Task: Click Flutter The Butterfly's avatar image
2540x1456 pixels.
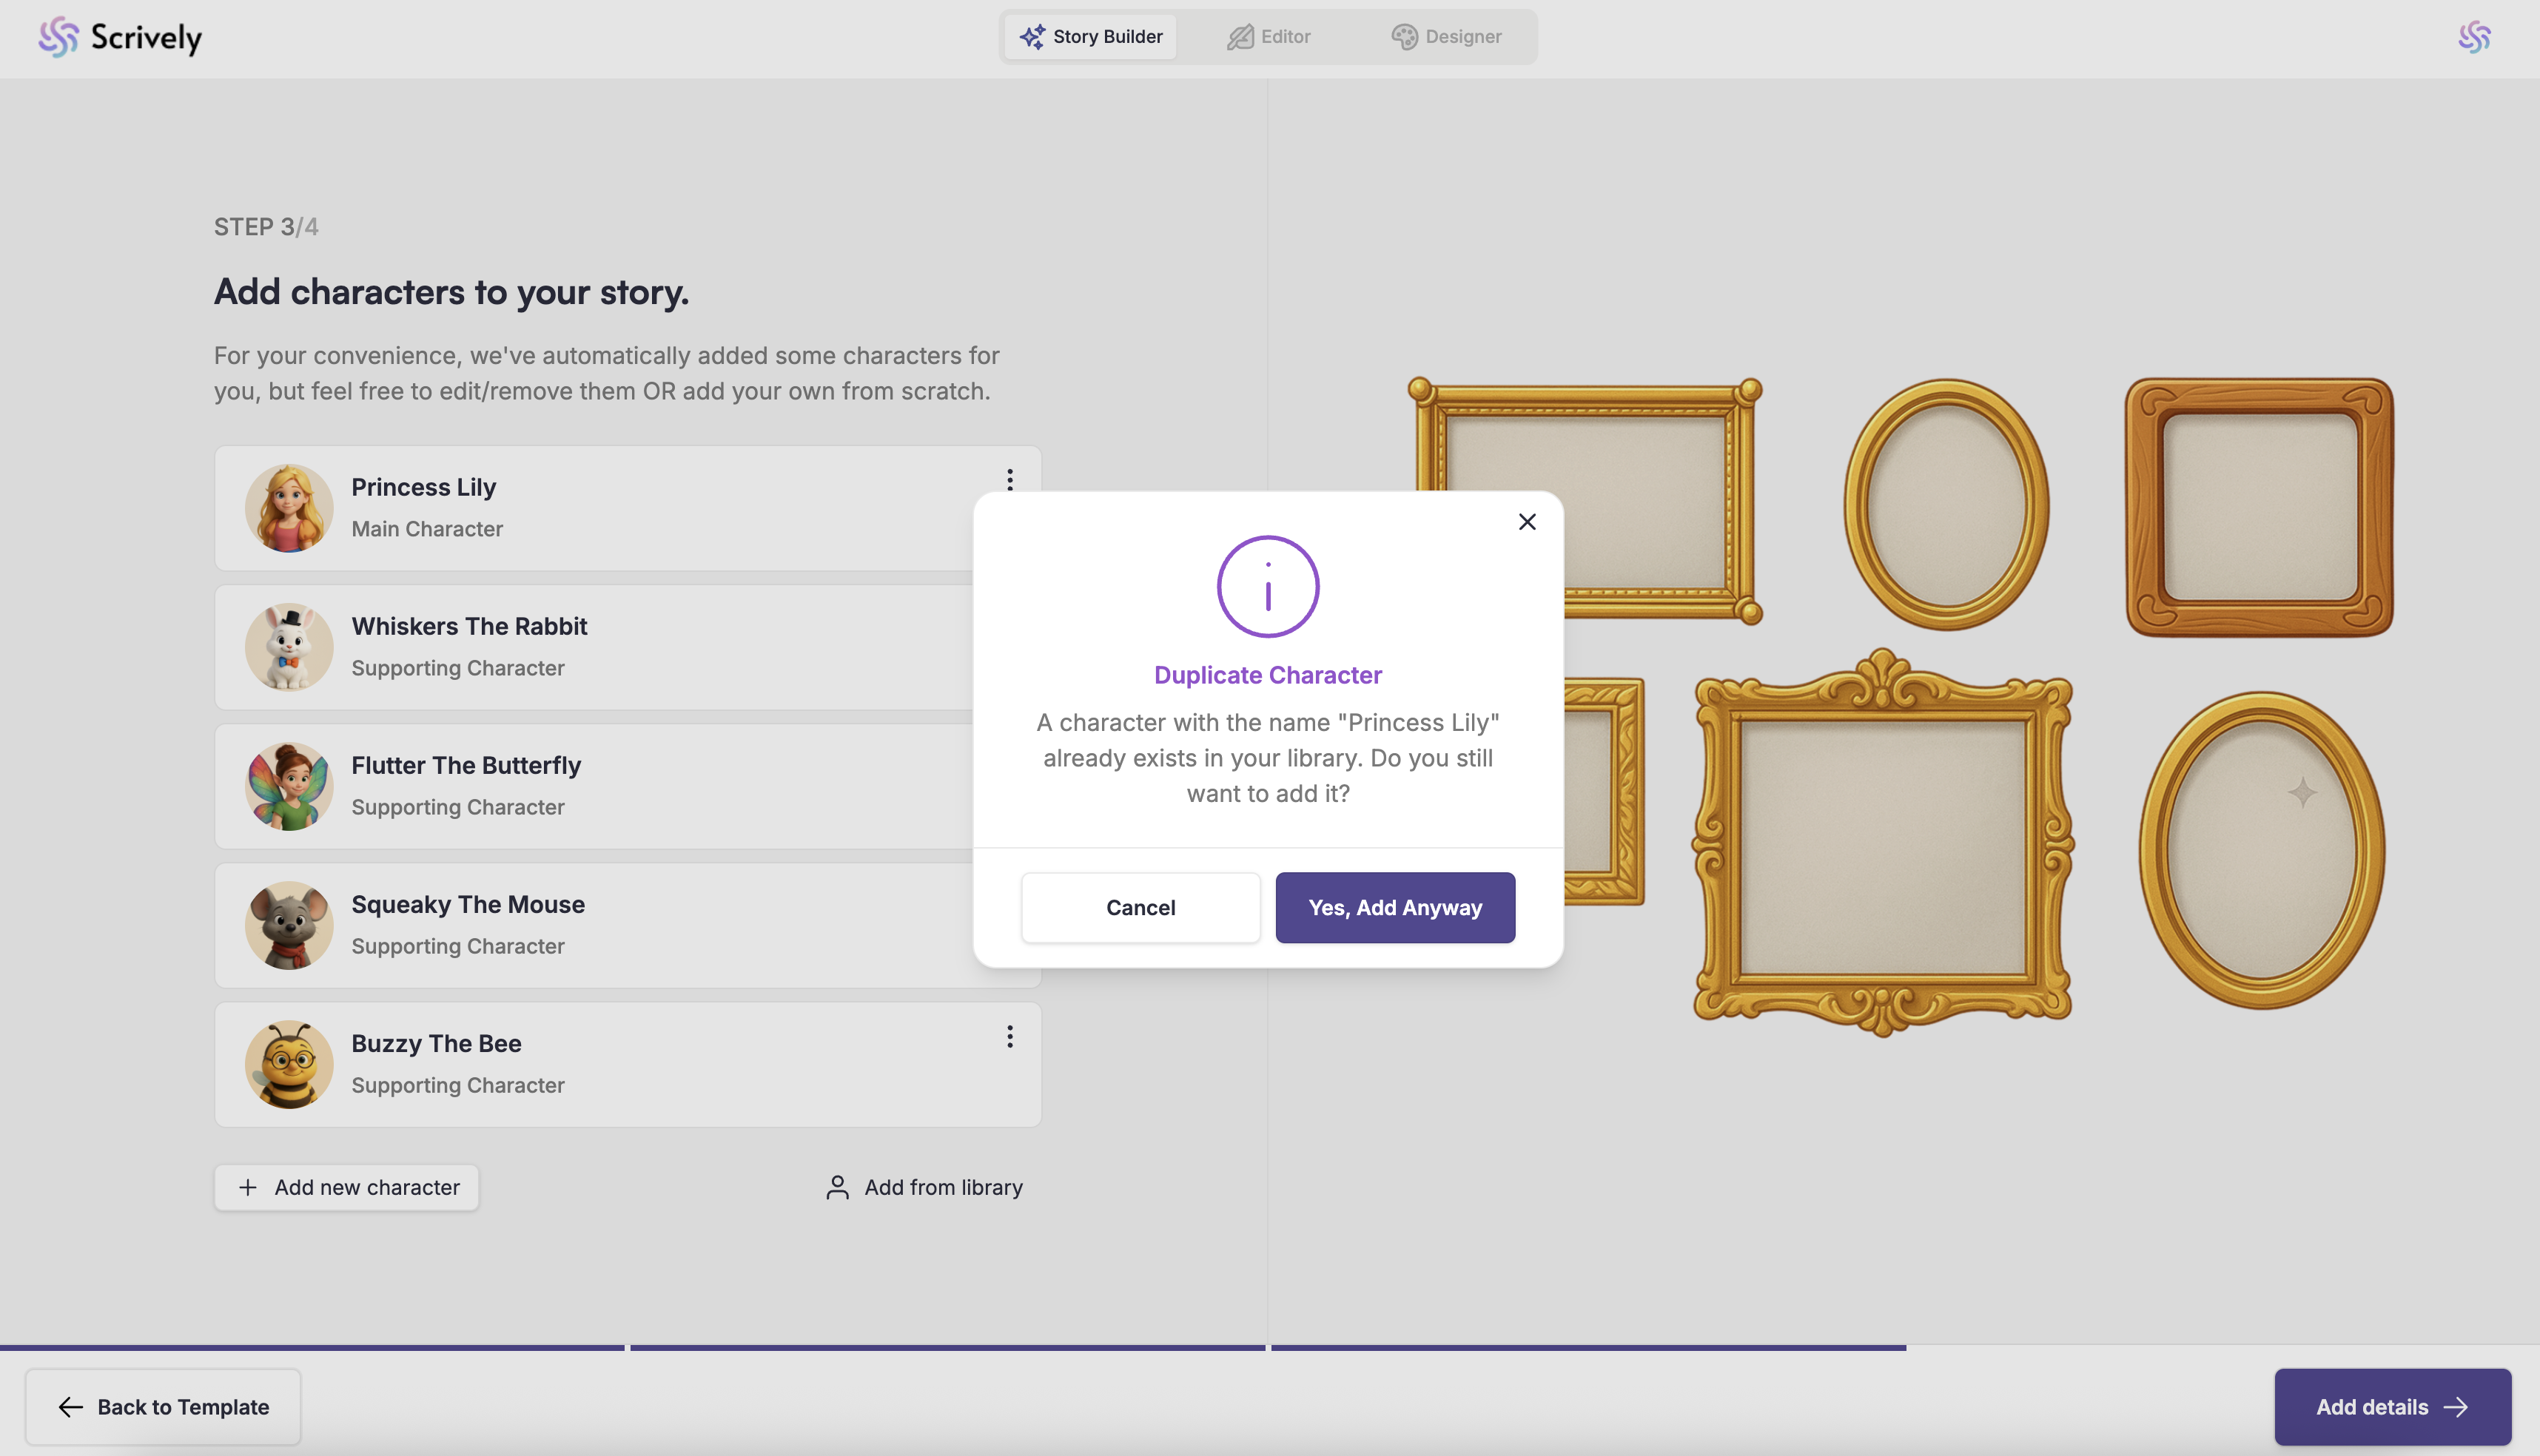Action: [x=289, y=786]
